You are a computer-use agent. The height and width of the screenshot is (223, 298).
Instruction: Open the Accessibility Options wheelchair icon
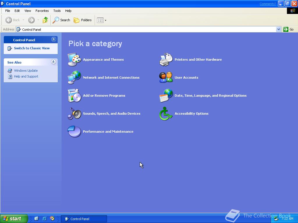point(166,114)
